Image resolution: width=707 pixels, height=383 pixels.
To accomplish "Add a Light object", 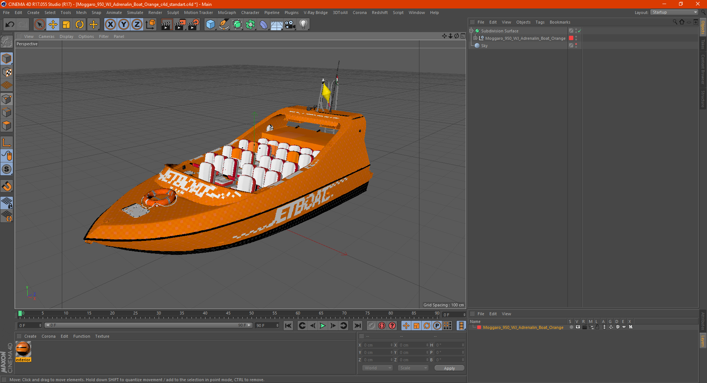I will [x=303, y=25].
